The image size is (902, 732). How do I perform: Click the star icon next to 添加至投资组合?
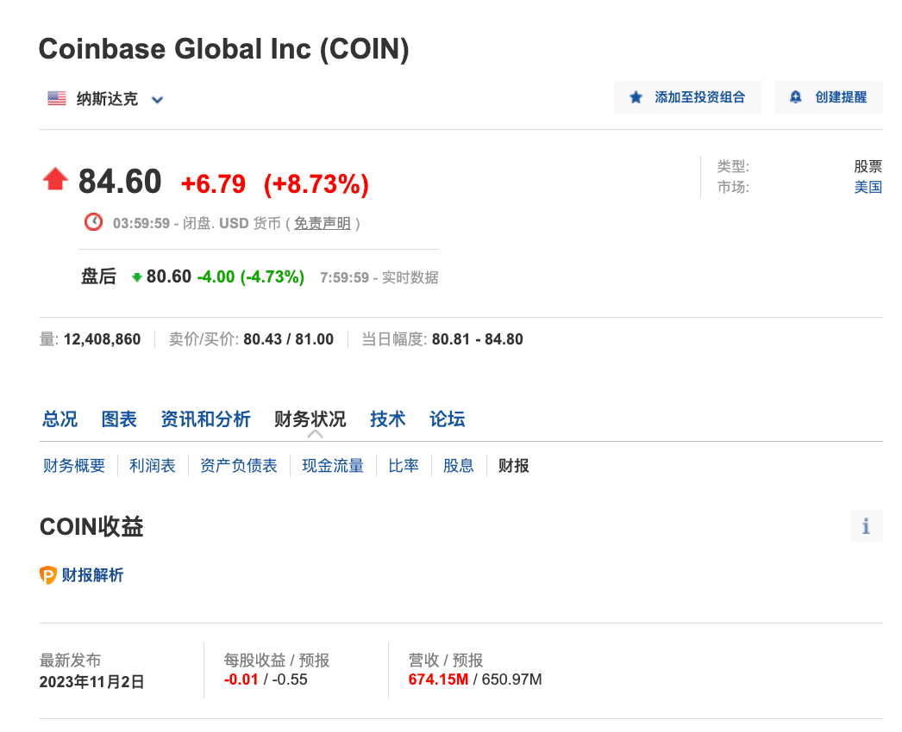[x=637, y=97]
